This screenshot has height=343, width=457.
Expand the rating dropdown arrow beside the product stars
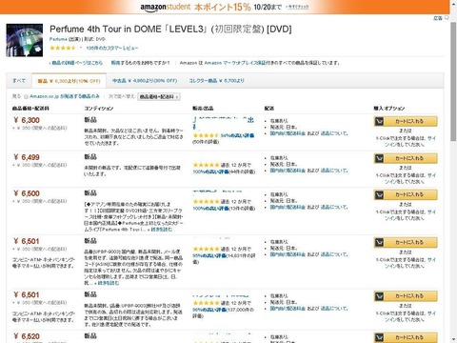[x=81, y=48]
